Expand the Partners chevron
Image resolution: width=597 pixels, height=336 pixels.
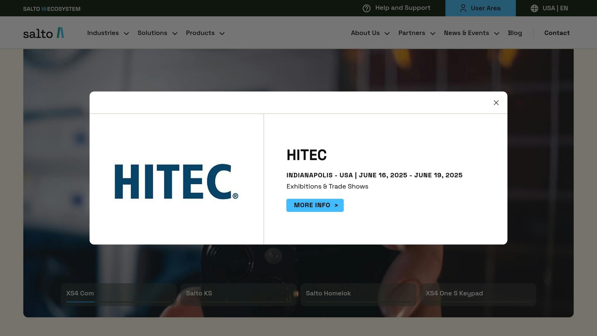coord(433,34)
